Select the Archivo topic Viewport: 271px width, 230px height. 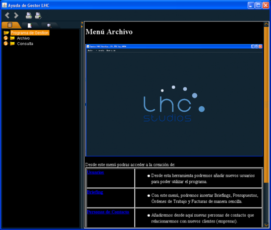23,38
